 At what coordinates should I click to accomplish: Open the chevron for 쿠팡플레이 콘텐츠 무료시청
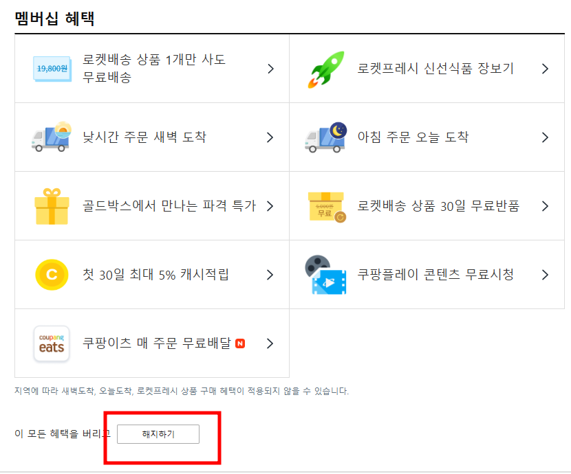point(545,275)
